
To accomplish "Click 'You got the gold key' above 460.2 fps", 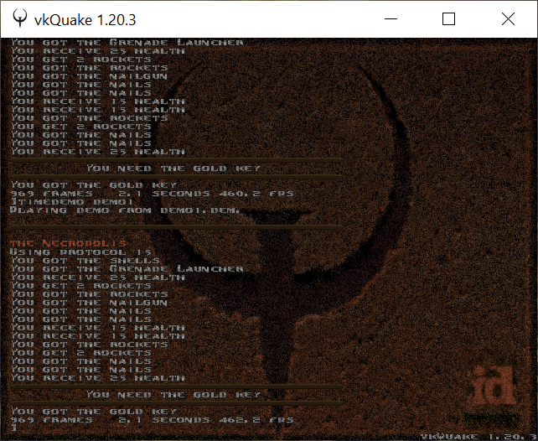I will click(94, 185).
